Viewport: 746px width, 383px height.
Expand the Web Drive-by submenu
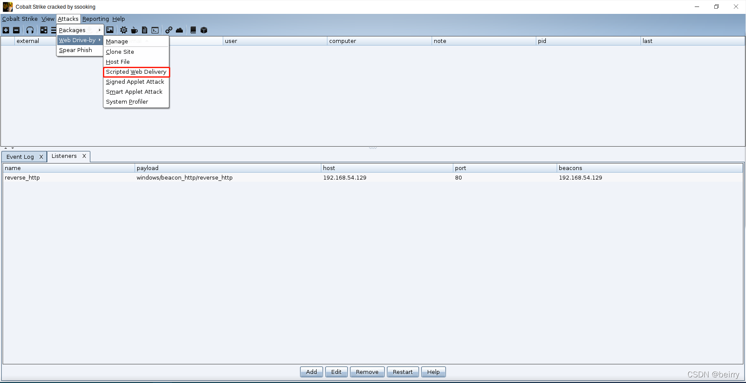pyautogui.click(x=80, y=40)
